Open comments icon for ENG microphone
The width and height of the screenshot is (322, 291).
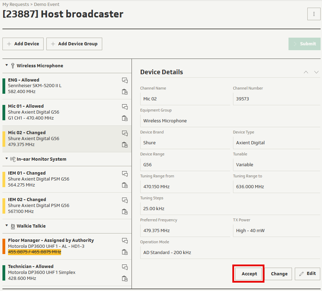click(x=125, y=80)
